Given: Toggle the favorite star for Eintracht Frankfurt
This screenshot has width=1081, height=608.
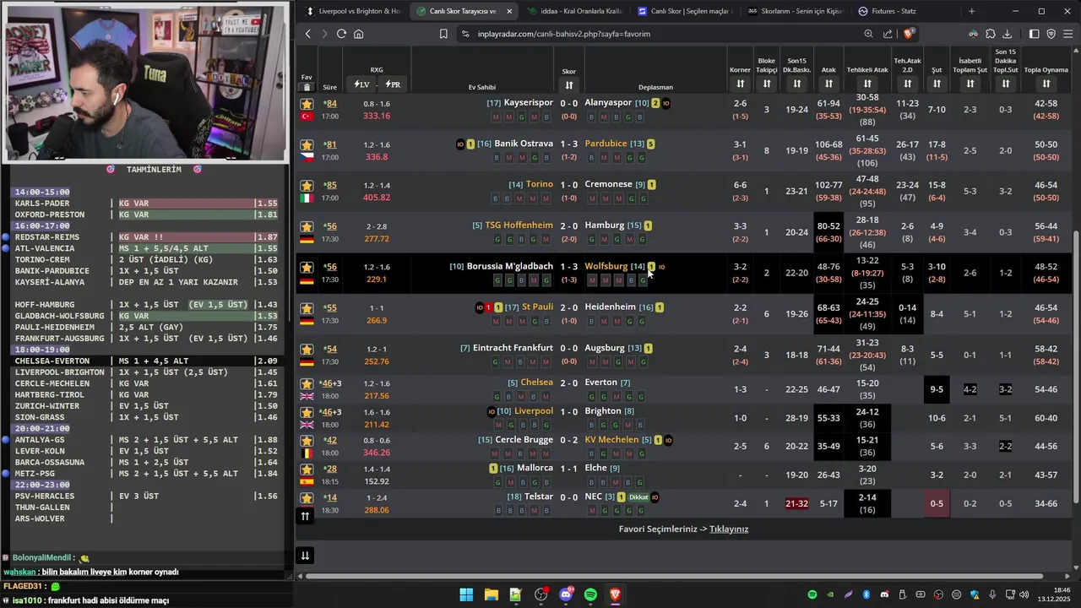Looking at the screenshot, I should pyautogui.click(x=307, y=350).
